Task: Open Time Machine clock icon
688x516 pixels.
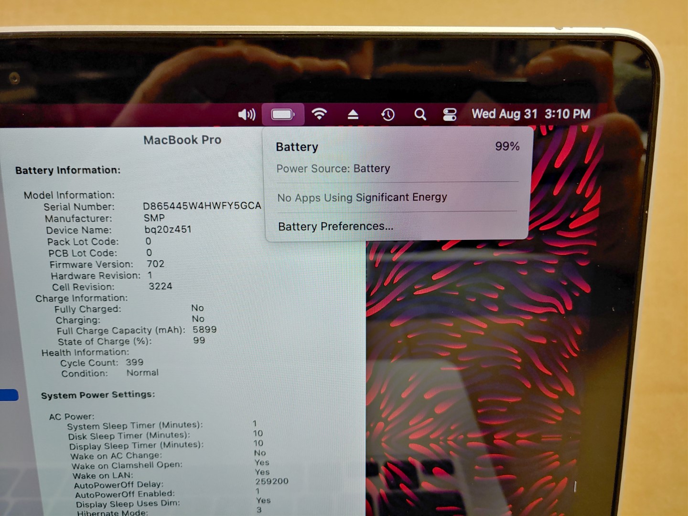Action: tap(387, 114)
